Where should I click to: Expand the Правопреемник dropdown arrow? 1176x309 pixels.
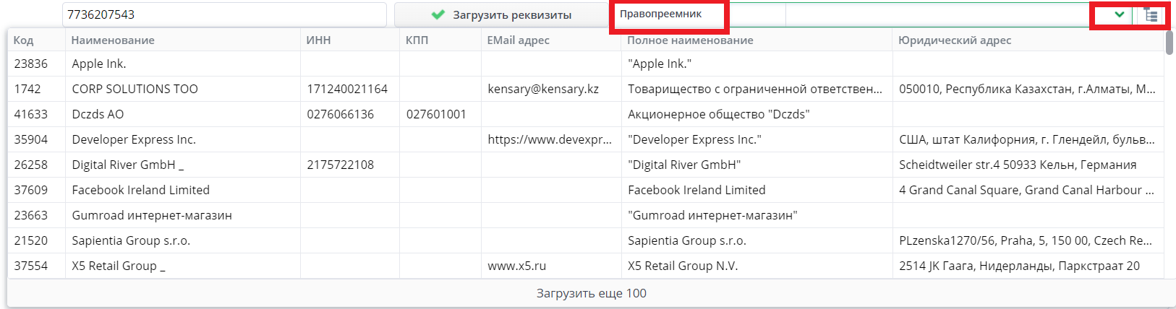pyautogui.click(x=1119, y=14)
